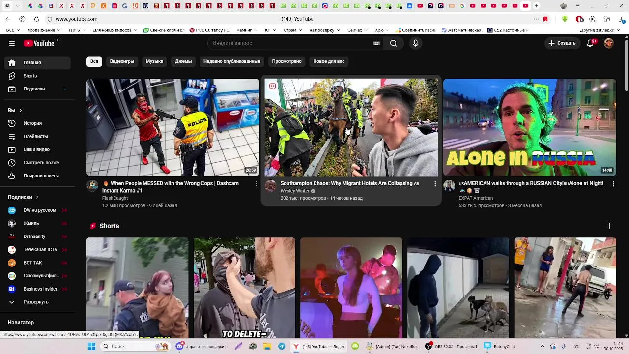Expand the 'на проверку' bookmarks folder
629x354 pixels.
click(324, 30)
